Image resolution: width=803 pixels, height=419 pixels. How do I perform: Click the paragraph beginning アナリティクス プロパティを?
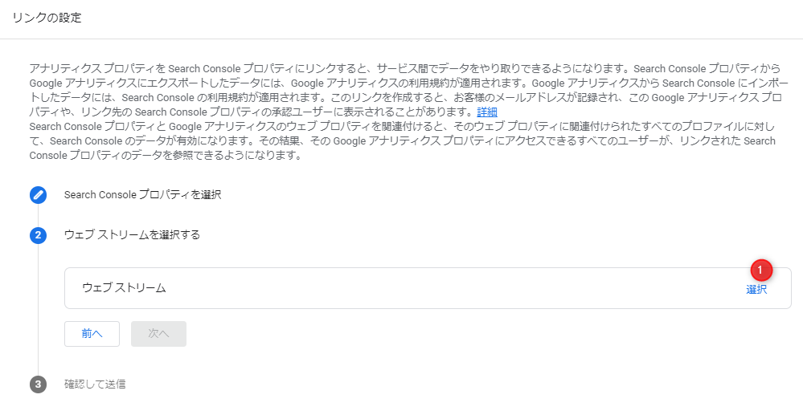[408, 90]
